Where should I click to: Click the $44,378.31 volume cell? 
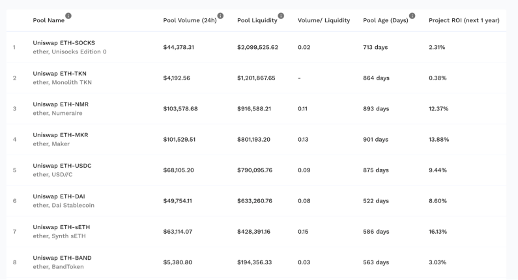pyautogui.click(x=179, y=48)
